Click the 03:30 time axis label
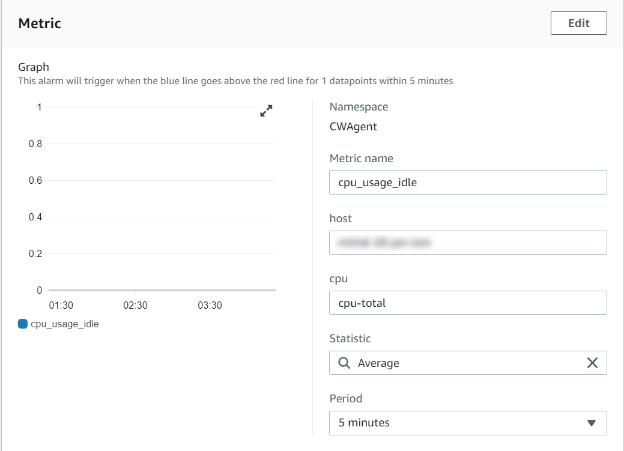The width and height of the screenshot is (624, 451). pos(210,305)
